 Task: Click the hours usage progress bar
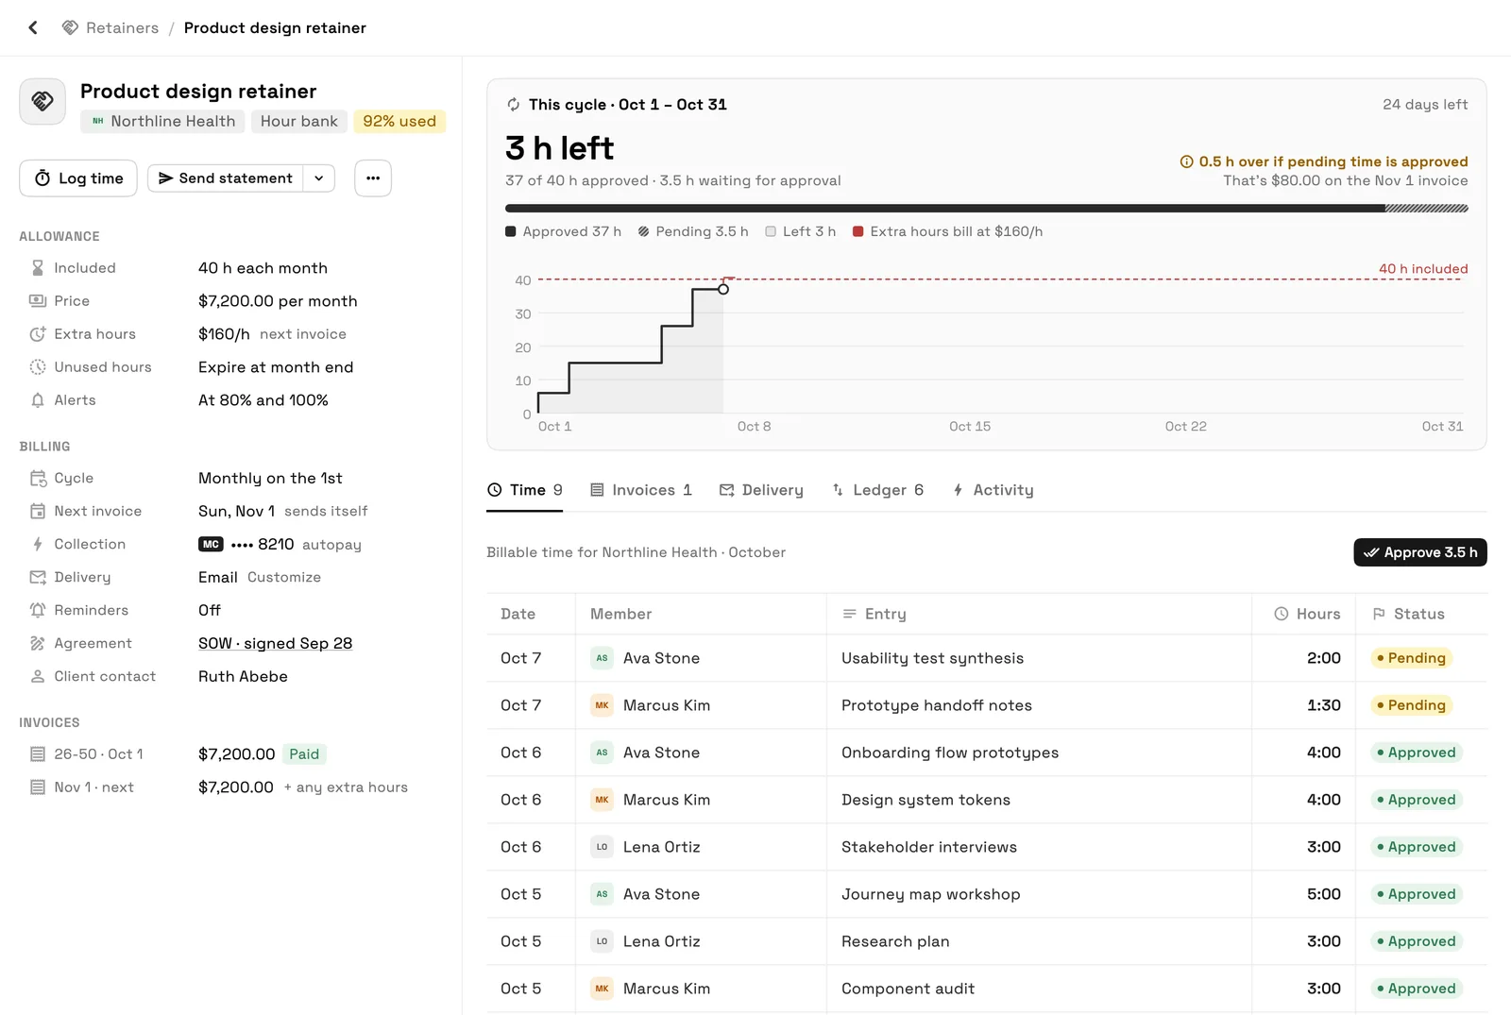pyautogui.click(x=987, y=209)
